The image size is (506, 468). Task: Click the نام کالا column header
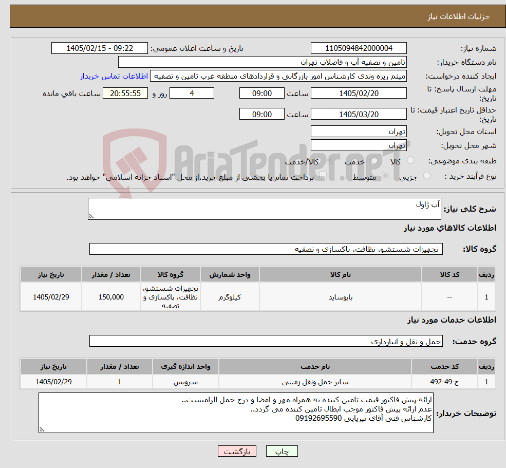[341, 274]
